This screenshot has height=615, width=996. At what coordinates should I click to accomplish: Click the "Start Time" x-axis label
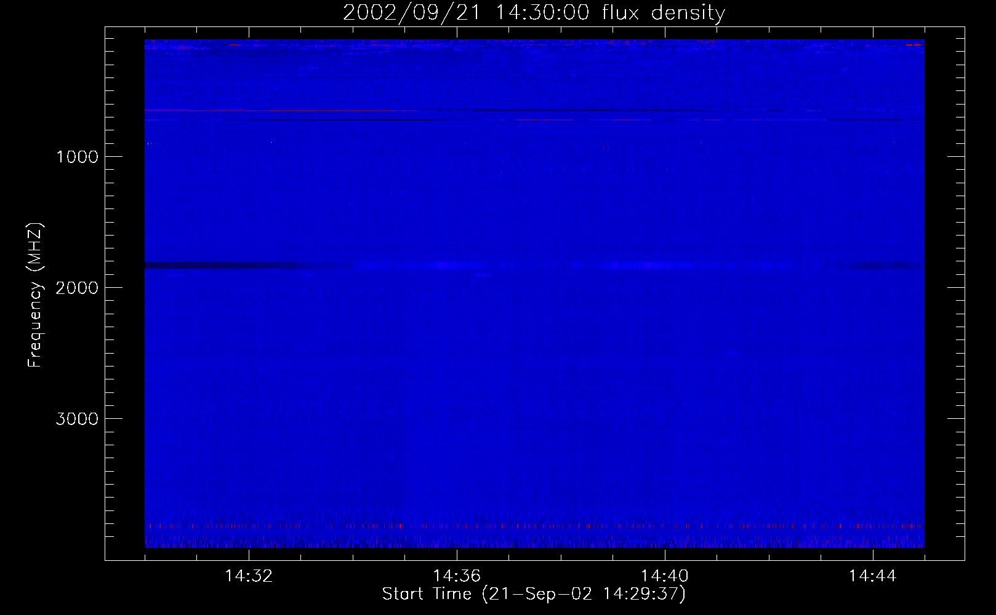pyautogui.click(x=533, y=594)
